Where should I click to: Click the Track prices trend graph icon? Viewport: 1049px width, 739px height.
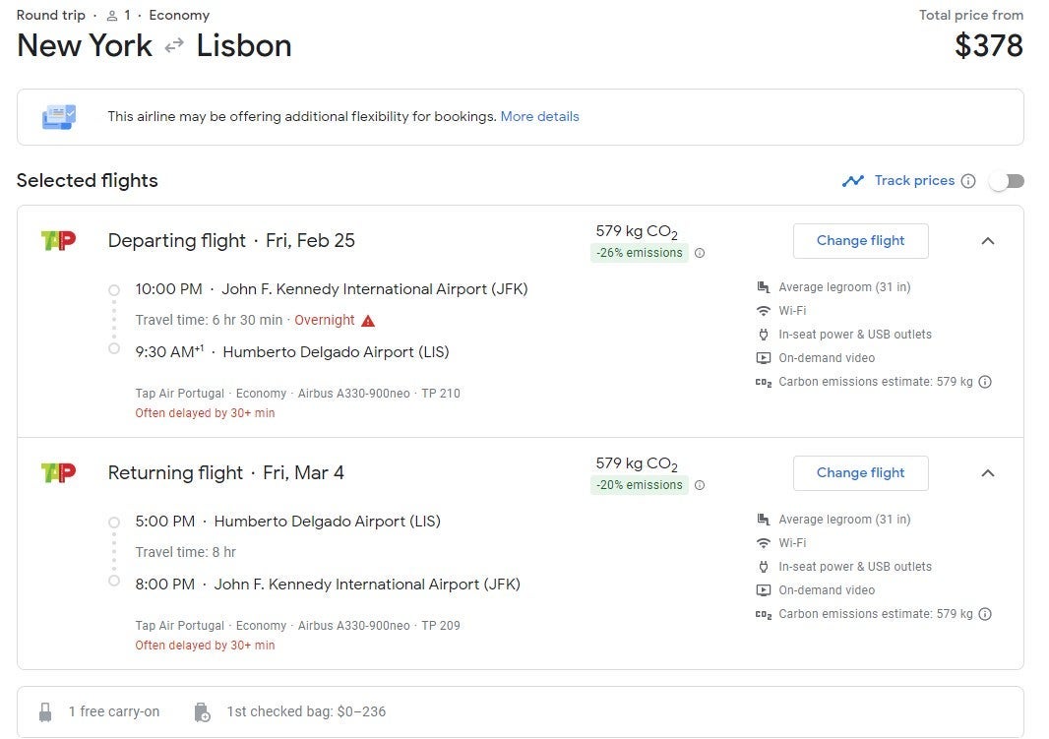[x=852, y=181]
